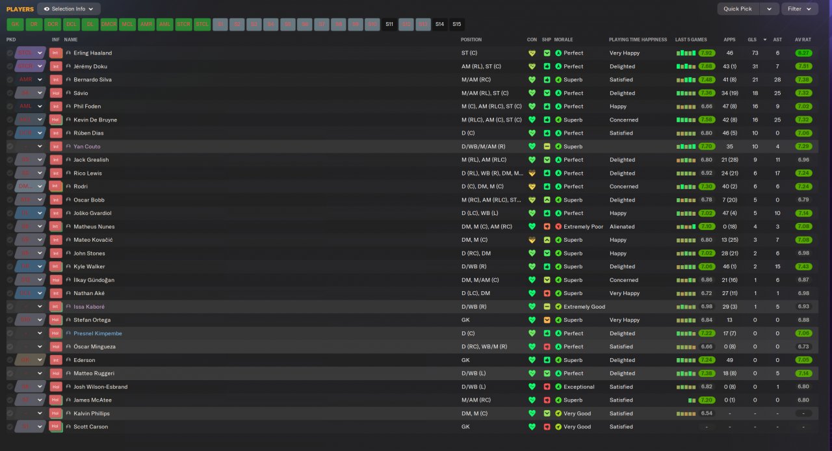Click Nathan Aké's match sharpness icon

pos(547,293)
